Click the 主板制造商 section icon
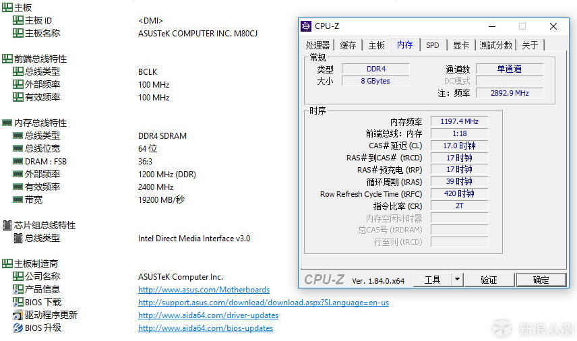Viewport: 577px width, 341px height. click(7, 263)
